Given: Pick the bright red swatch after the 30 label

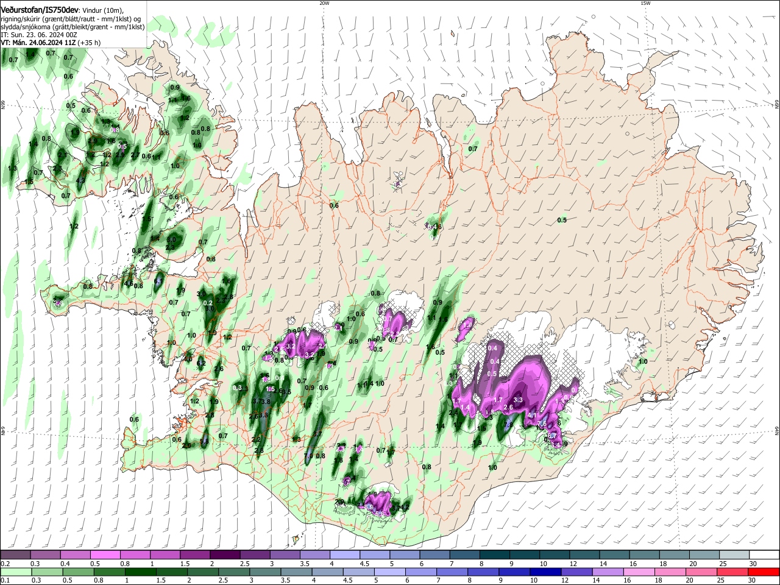Looking at the screenshot, I should [765, 572].
